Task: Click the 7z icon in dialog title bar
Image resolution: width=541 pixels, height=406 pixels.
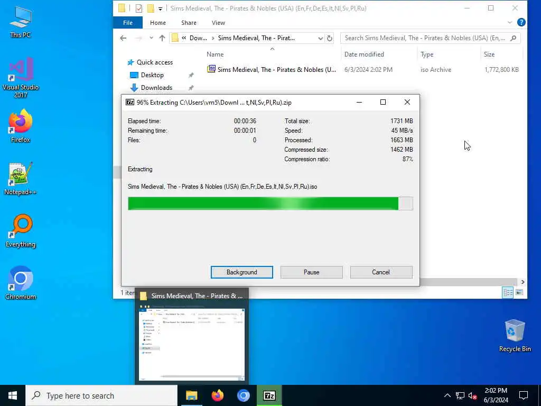Action: pos(130,102)
